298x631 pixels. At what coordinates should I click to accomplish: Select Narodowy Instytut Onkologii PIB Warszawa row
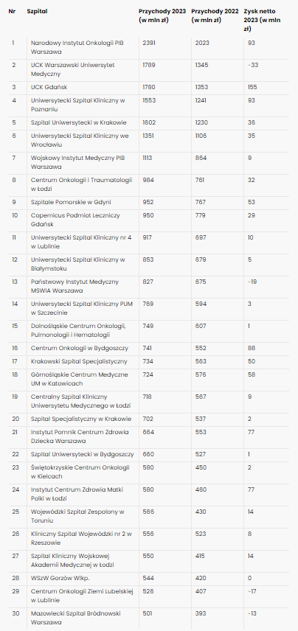(148, 47)
